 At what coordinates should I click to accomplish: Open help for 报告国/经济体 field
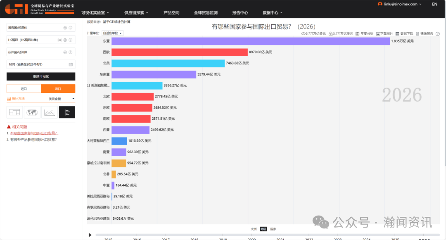(70, 28)
